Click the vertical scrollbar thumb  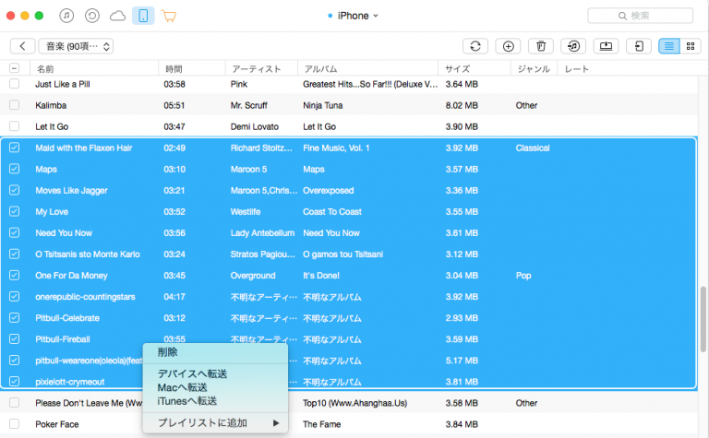pos(703,319)
